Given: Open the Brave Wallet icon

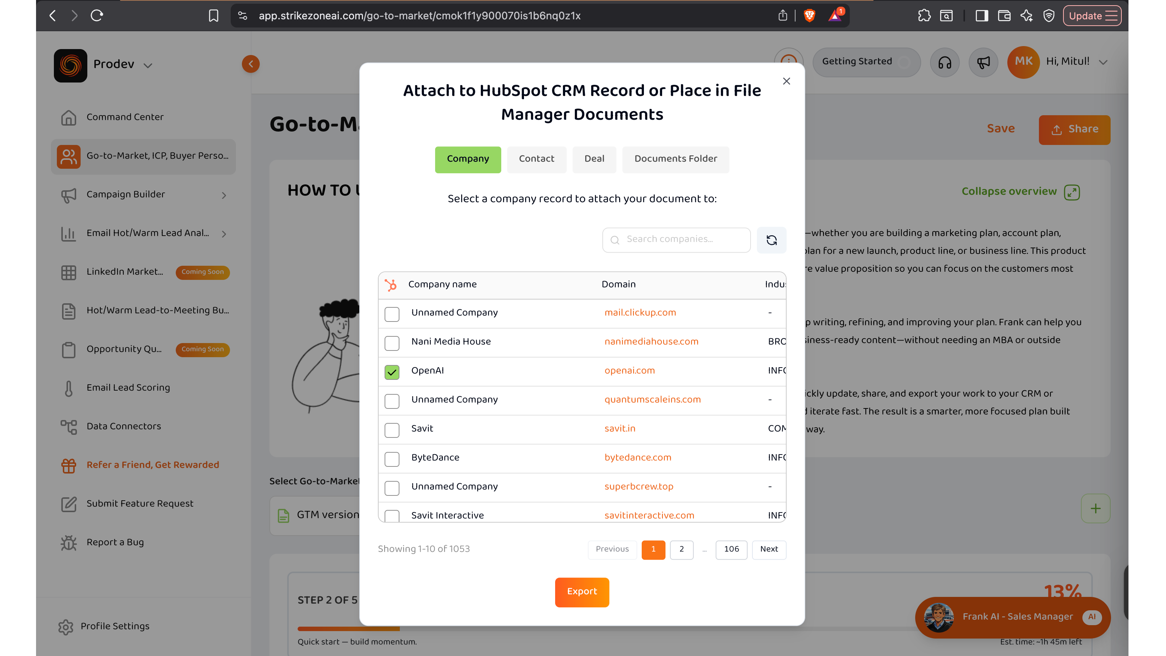Looking at the screenshot, I should (1004, 16).
